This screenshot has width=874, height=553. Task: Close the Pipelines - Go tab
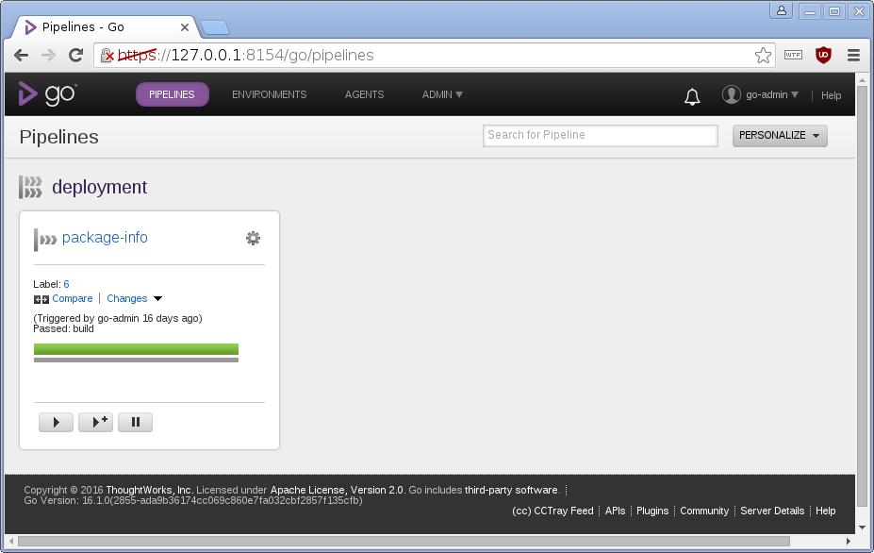click(x=185, y=26)
